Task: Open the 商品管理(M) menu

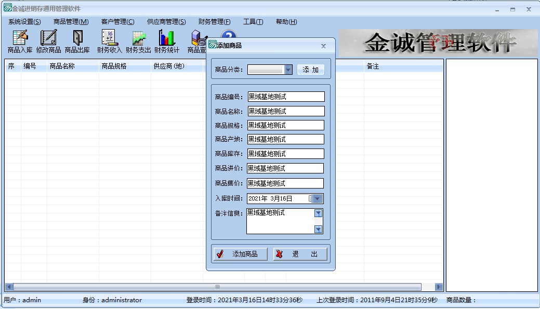Action: click(71, 22)
